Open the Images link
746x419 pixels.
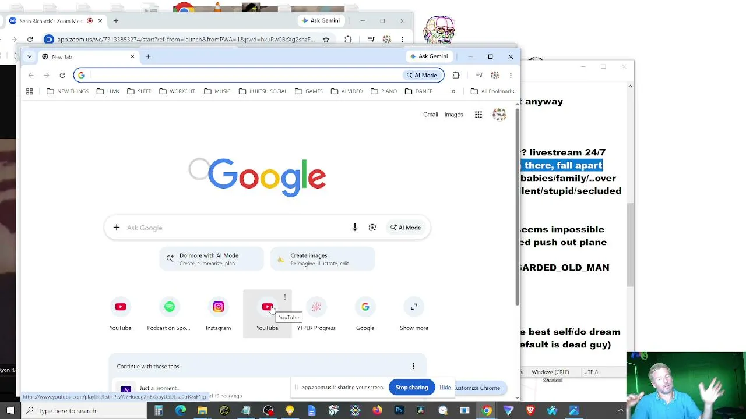[454, 115]
